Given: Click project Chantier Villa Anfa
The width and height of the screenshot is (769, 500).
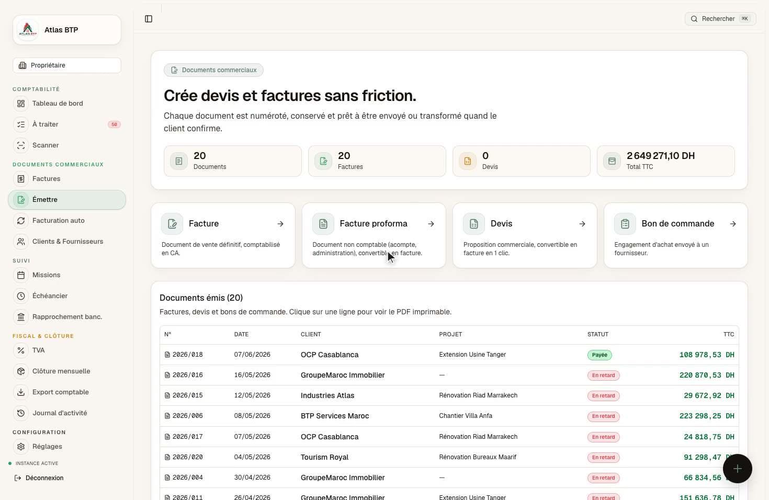Looking at the screenshot, I should (466, 416).
